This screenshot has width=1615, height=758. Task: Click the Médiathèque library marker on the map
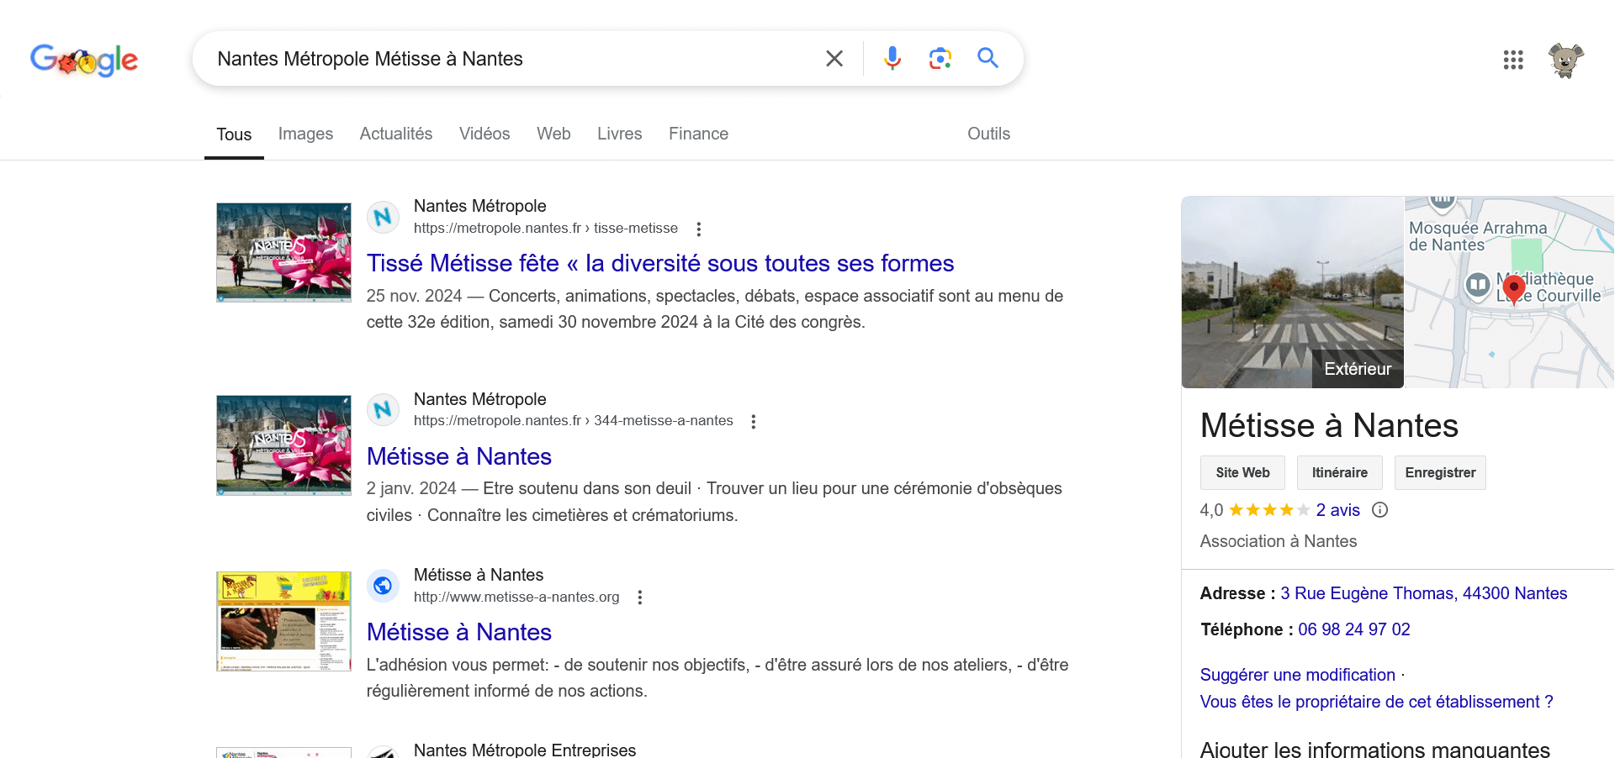click(x=1478, y=286)
